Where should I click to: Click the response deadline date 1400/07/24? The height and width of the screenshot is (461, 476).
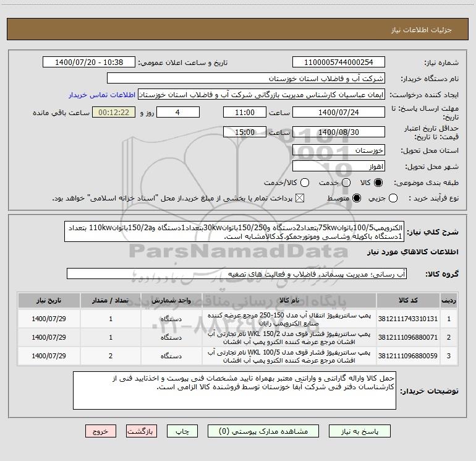(339, 113)
